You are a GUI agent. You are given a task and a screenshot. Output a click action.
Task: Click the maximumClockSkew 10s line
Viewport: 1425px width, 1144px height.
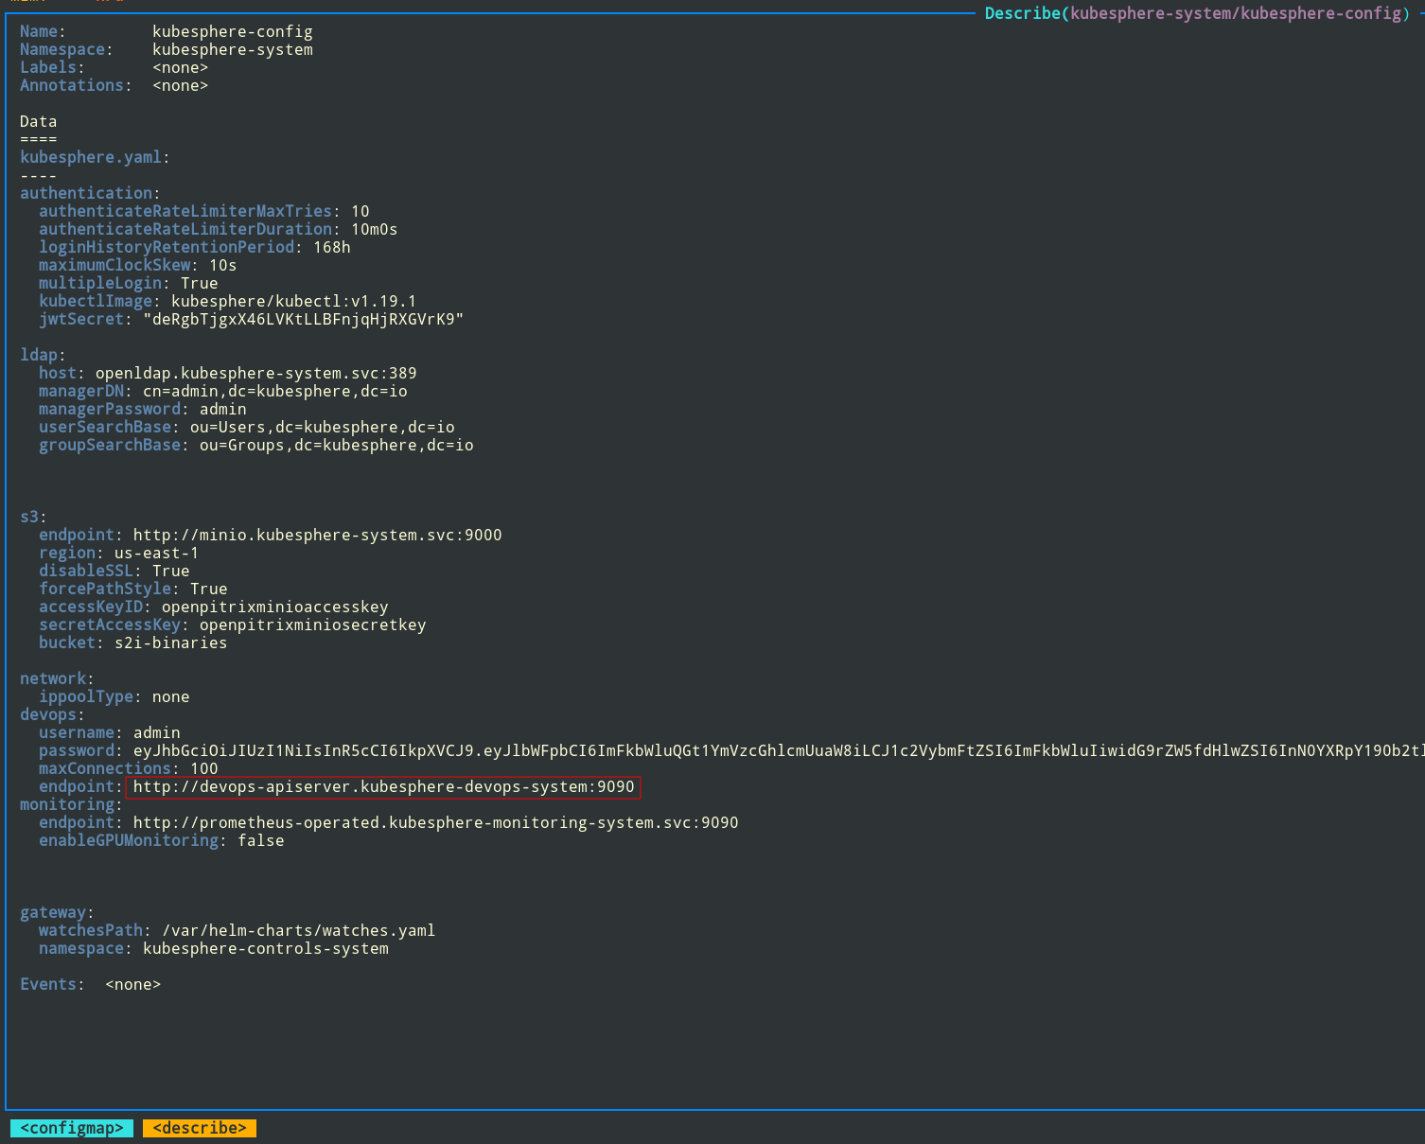pos(137,265)
